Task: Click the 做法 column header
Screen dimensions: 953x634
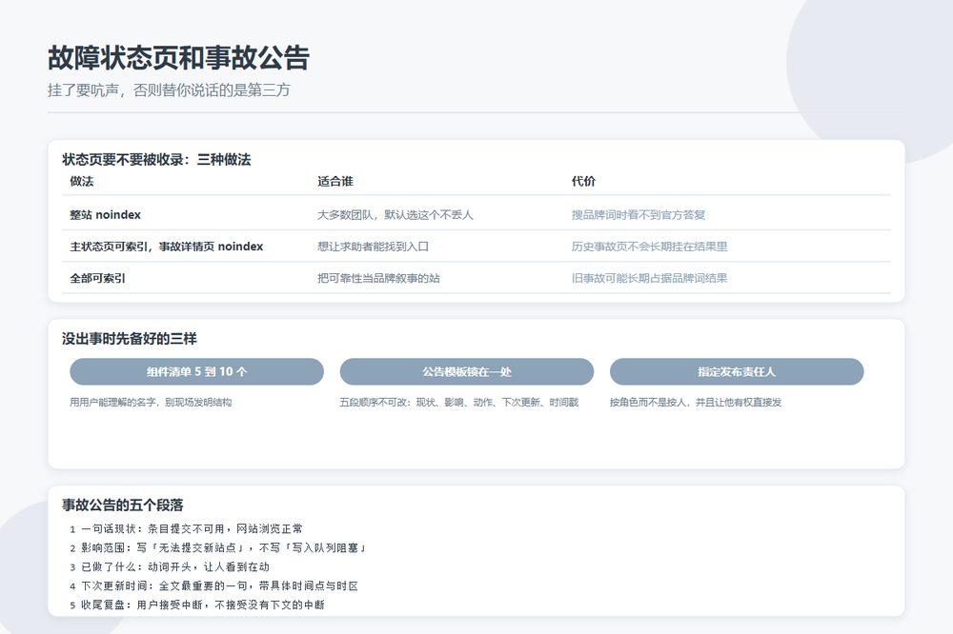Action: click(81, 181)
